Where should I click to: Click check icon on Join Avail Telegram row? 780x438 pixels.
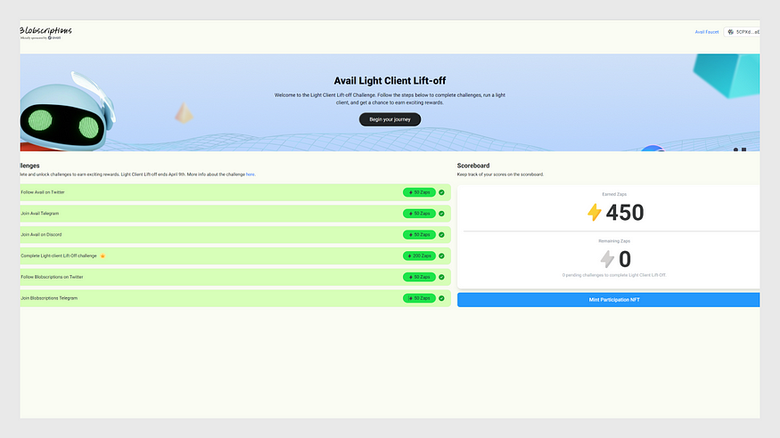click(x=441, y=214)
